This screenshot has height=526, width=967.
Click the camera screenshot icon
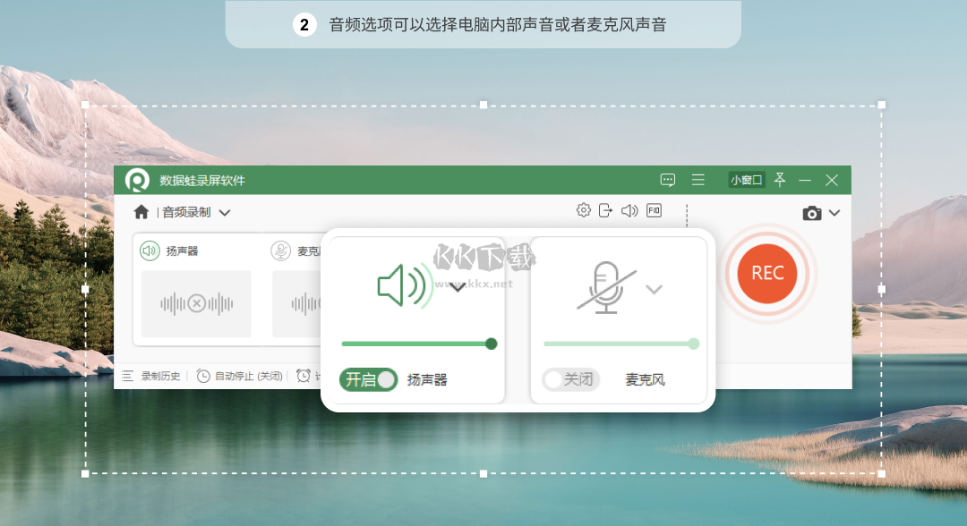811,213
